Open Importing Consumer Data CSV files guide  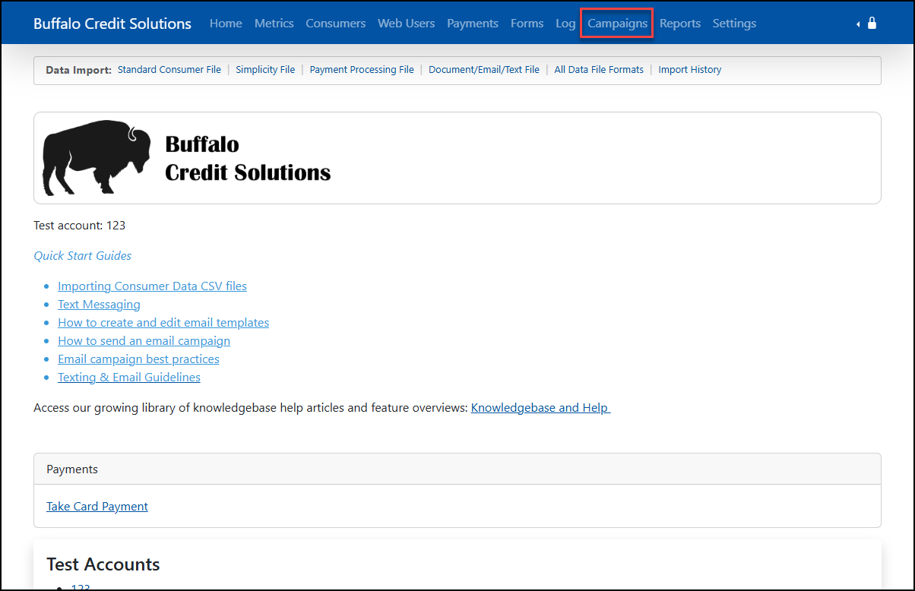pos(152,286)
